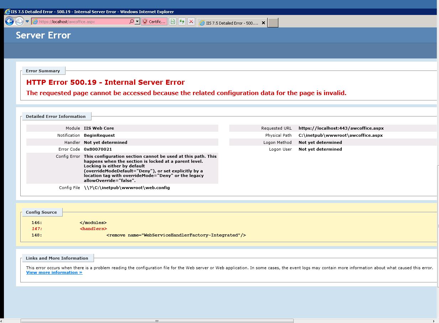Open the recent pages history dropdown

click(x=27, y=21)
